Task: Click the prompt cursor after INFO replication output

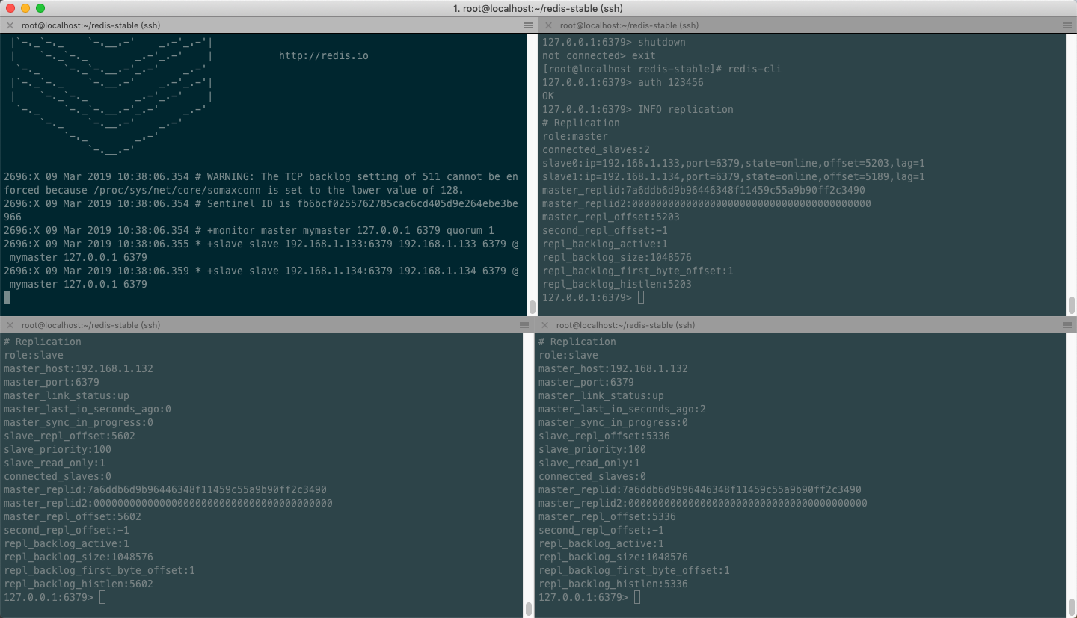Action: point(641,298)
